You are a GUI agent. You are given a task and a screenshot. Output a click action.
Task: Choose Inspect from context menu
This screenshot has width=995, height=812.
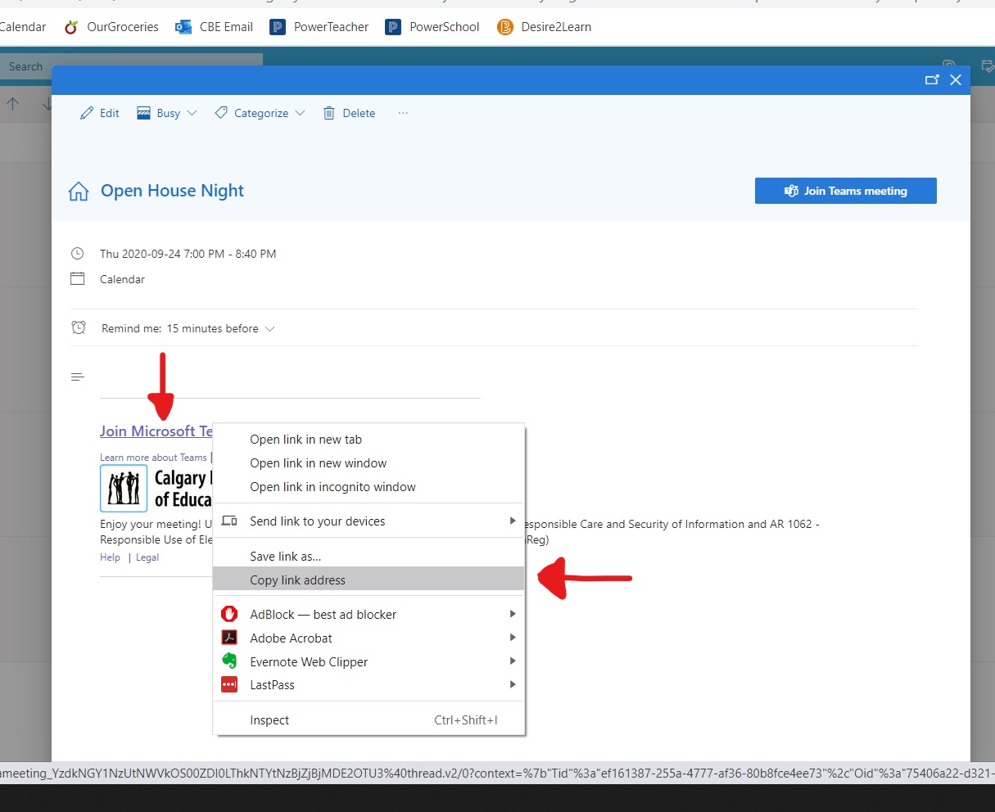click(x=369, y=720)
